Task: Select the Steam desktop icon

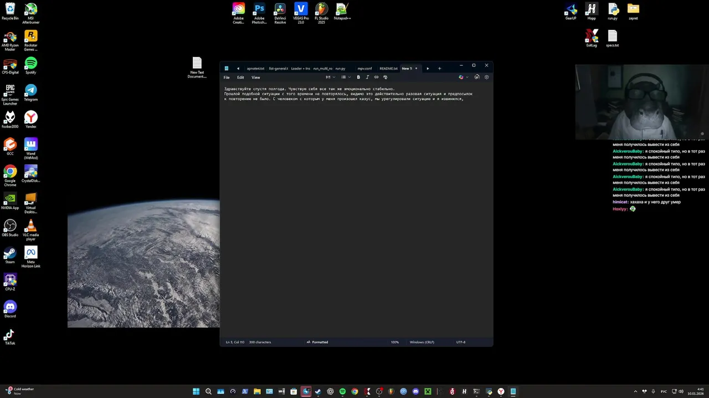Action: [10, 255]
